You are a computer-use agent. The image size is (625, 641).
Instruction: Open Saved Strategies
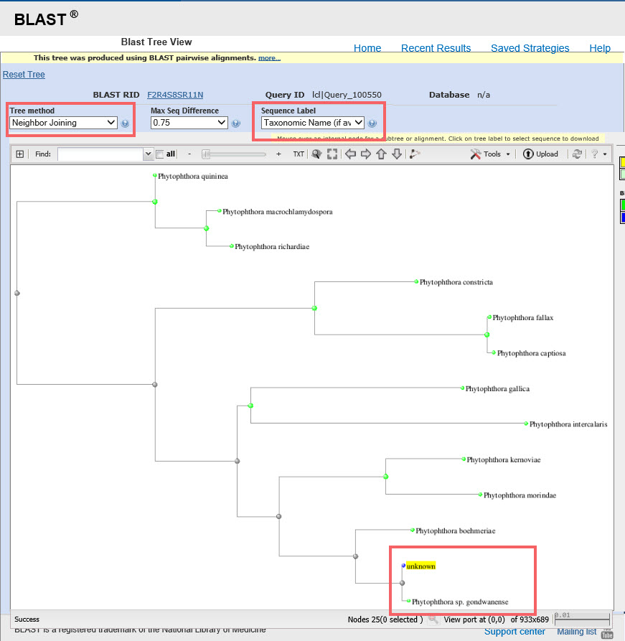tap(530, 48)
